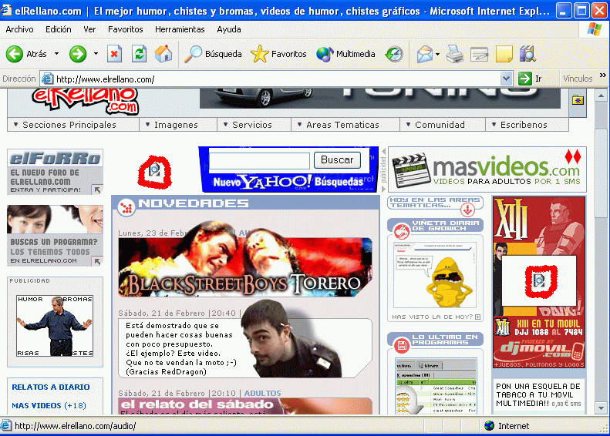
Task: Open the Forward history dropdown arrow
Action: pyautogui.click(x=96, y=54)
